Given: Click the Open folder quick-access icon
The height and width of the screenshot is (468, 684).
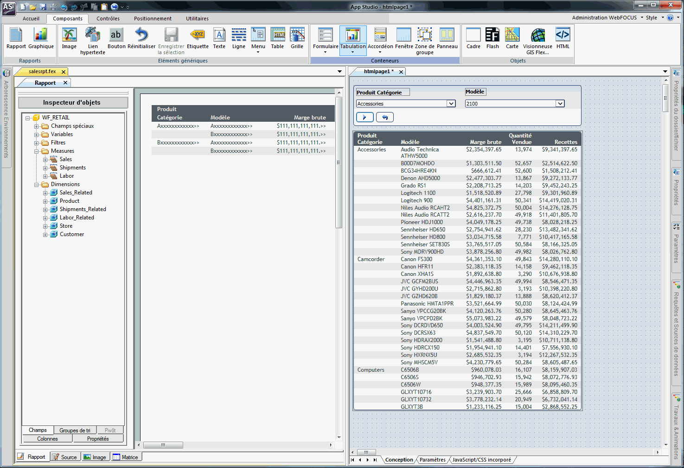Looking at the screenshot, I should (x=33, y=7).
